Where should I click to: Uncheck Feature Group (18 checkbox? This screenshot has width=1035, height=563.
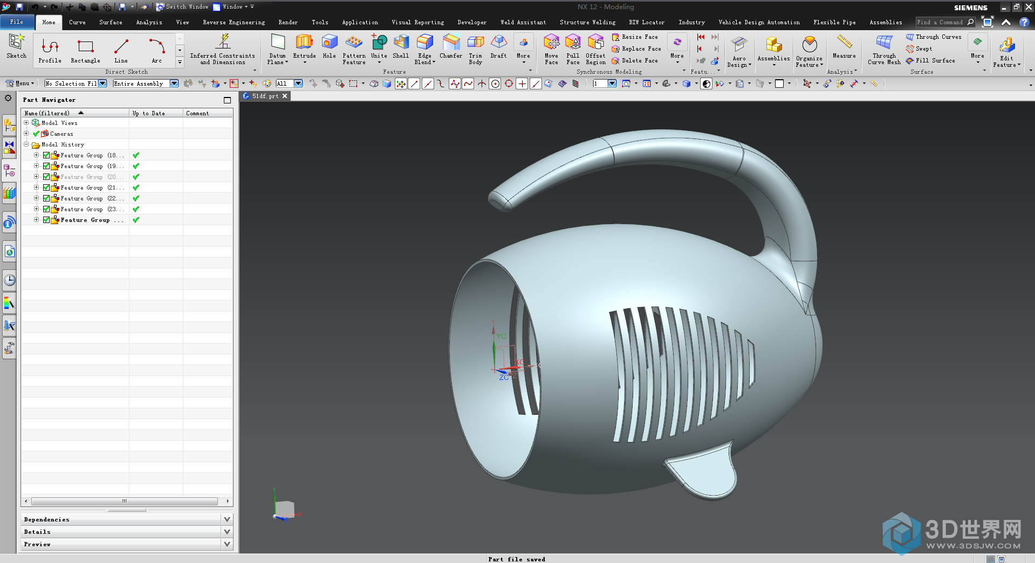tap(46, 155)
